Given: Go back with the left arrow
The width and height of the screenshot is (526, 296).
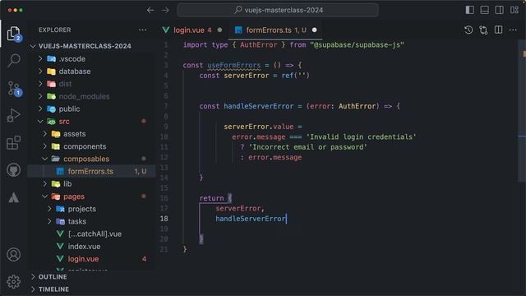Looking at the screenshot, I should coord(150,10).
